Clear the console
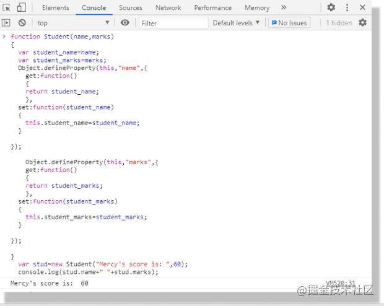384x306 pixels. point(22,23)
